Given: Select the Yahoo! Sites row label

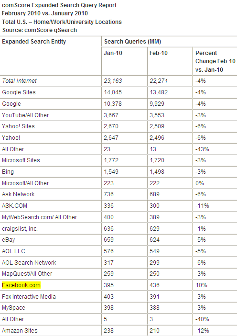Looking at the screenshot, I should pos(18,126).
